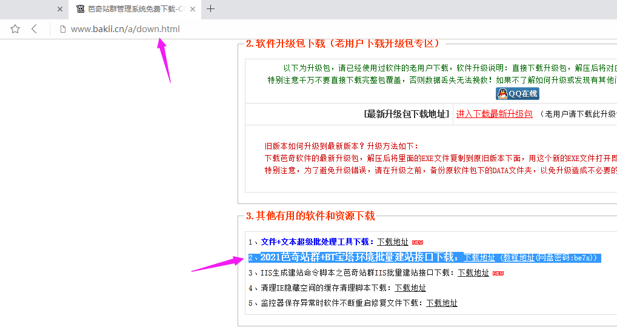Close the first browser tab

[x=60, y=9]
